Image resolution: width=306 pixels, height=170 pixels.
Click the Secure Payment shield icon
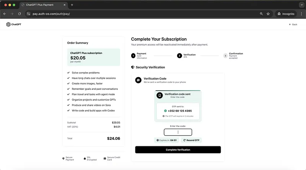[x=63, y=159]
